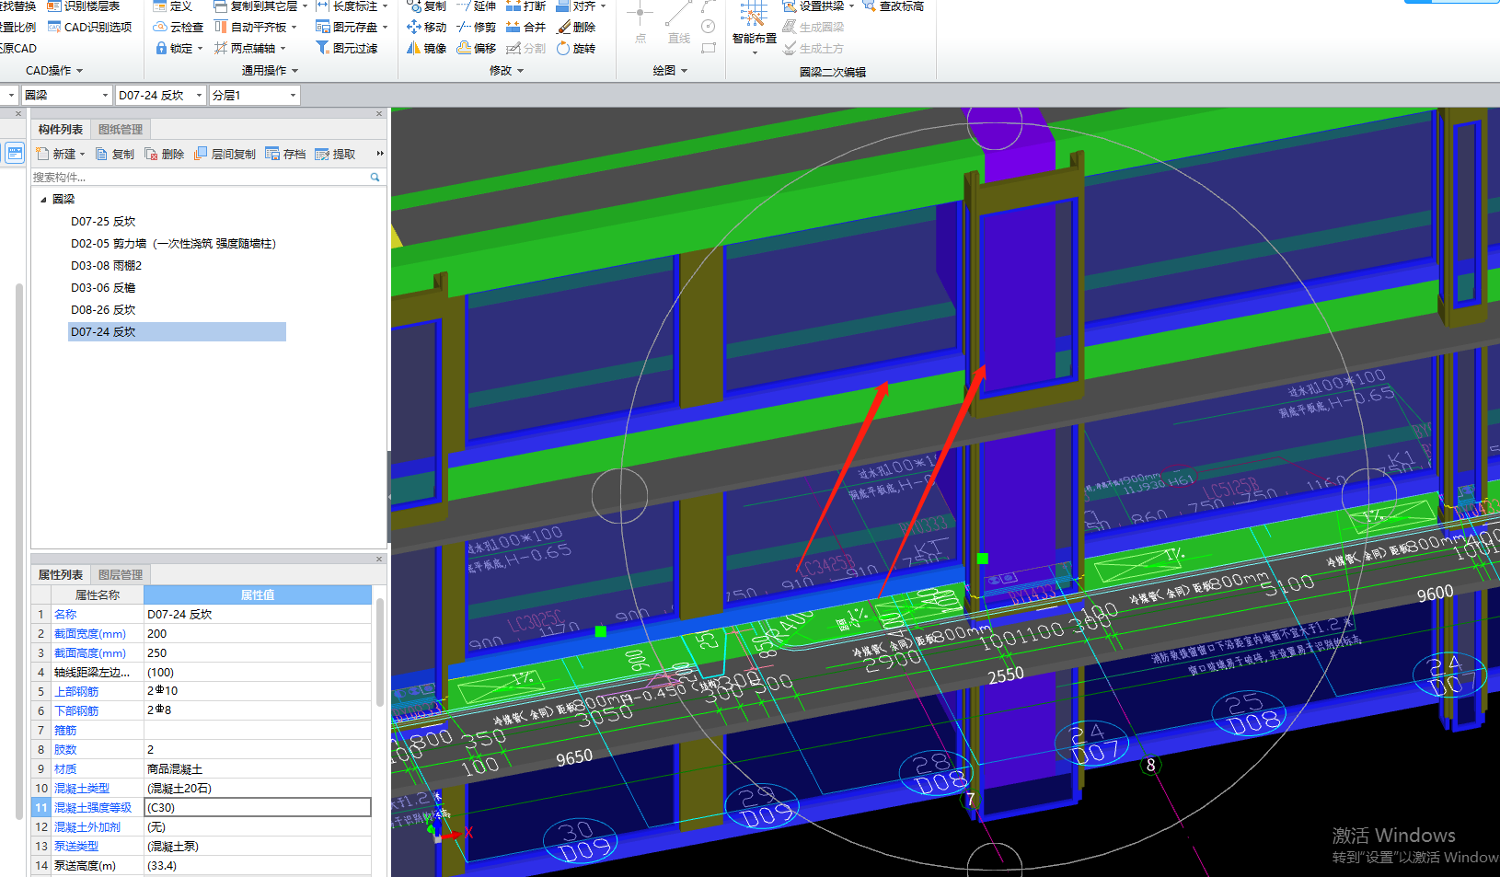Click the 截面宽度(mm) property link
Viewport: 1500px width, 877px height.
pyautogui.click(x=90, y=633)
